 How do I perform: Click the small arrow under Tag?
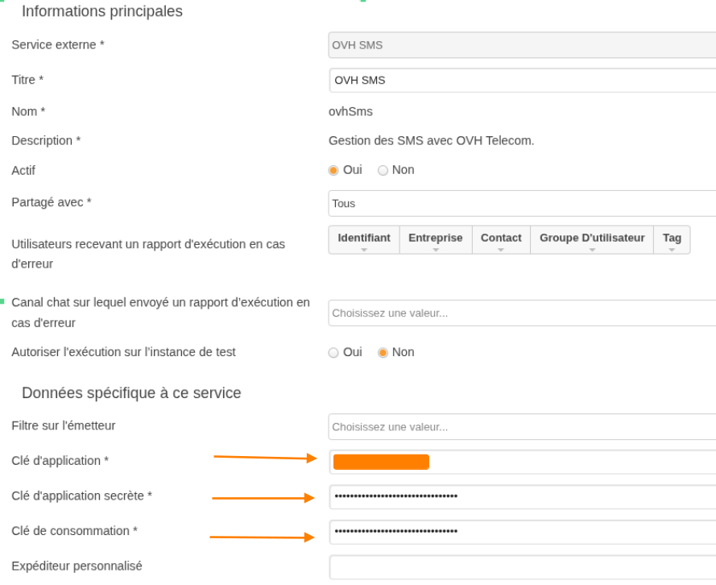(672, 250)
